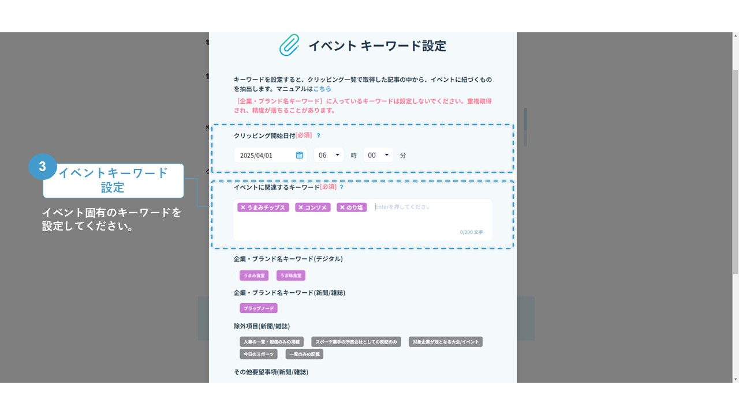Click the number 3 step badge
This screenshot has width=739, height=415.
pyautogui.click(x=42, y=167)
